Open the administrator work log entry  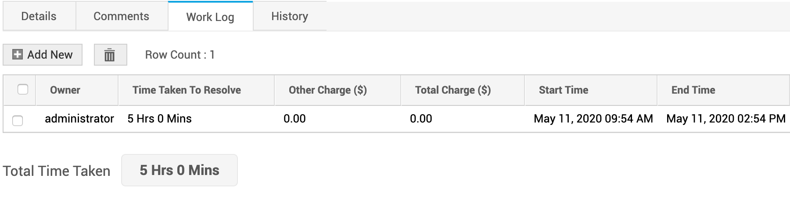[79, 119]
